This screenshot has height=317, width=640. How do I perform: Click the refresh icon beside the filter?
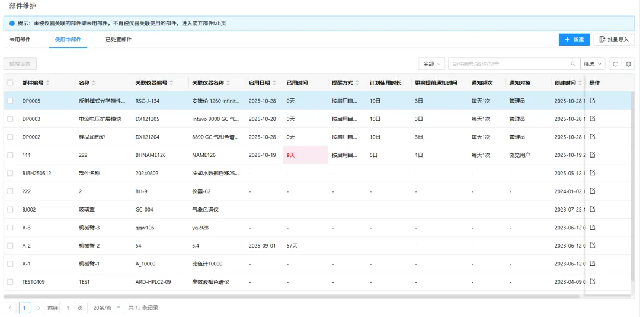tap(616, 64)
